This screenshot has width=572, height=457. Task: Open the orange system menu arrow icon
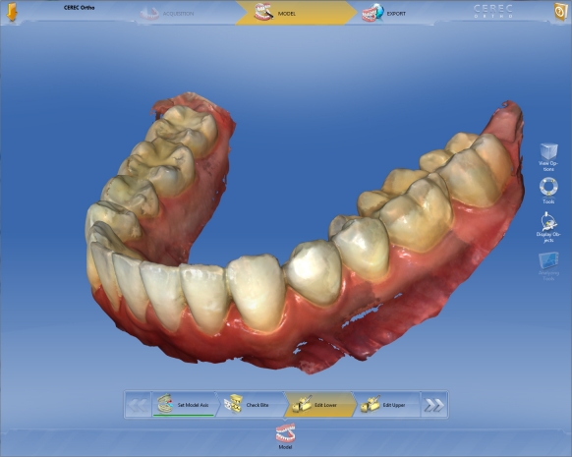[12, 12]
